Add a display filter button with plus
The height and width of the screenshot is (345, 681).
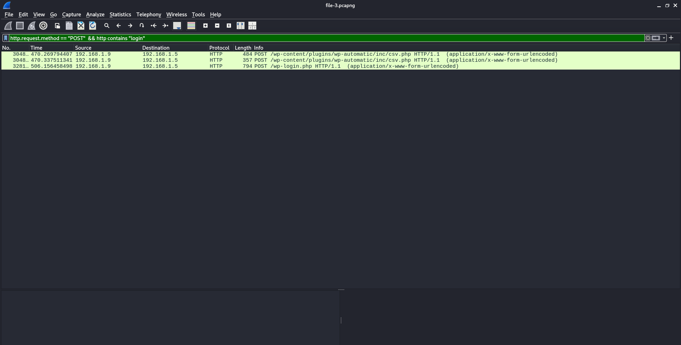point(671,38)
